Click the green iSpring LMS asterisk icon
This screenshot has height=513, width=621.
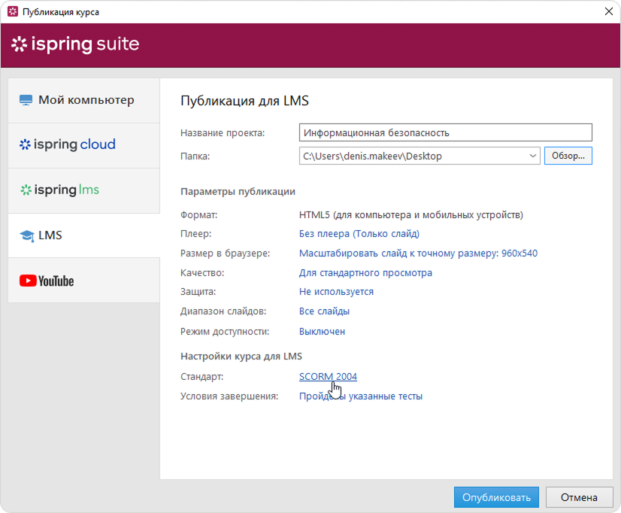coord(26,190)
